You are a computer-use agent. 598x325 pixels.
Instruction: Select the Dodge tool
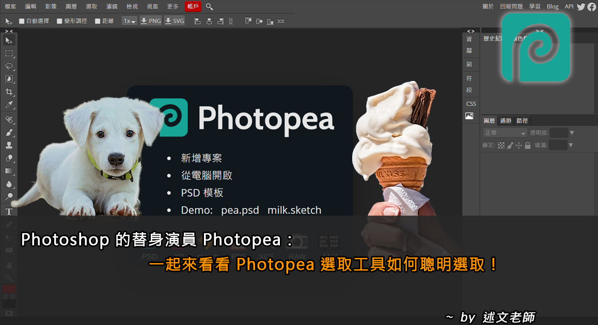[x=9, y=197]
